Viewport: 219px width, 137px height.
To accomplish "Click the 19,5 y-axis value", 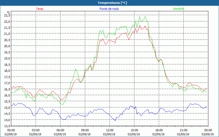I will tap(7, 52).
